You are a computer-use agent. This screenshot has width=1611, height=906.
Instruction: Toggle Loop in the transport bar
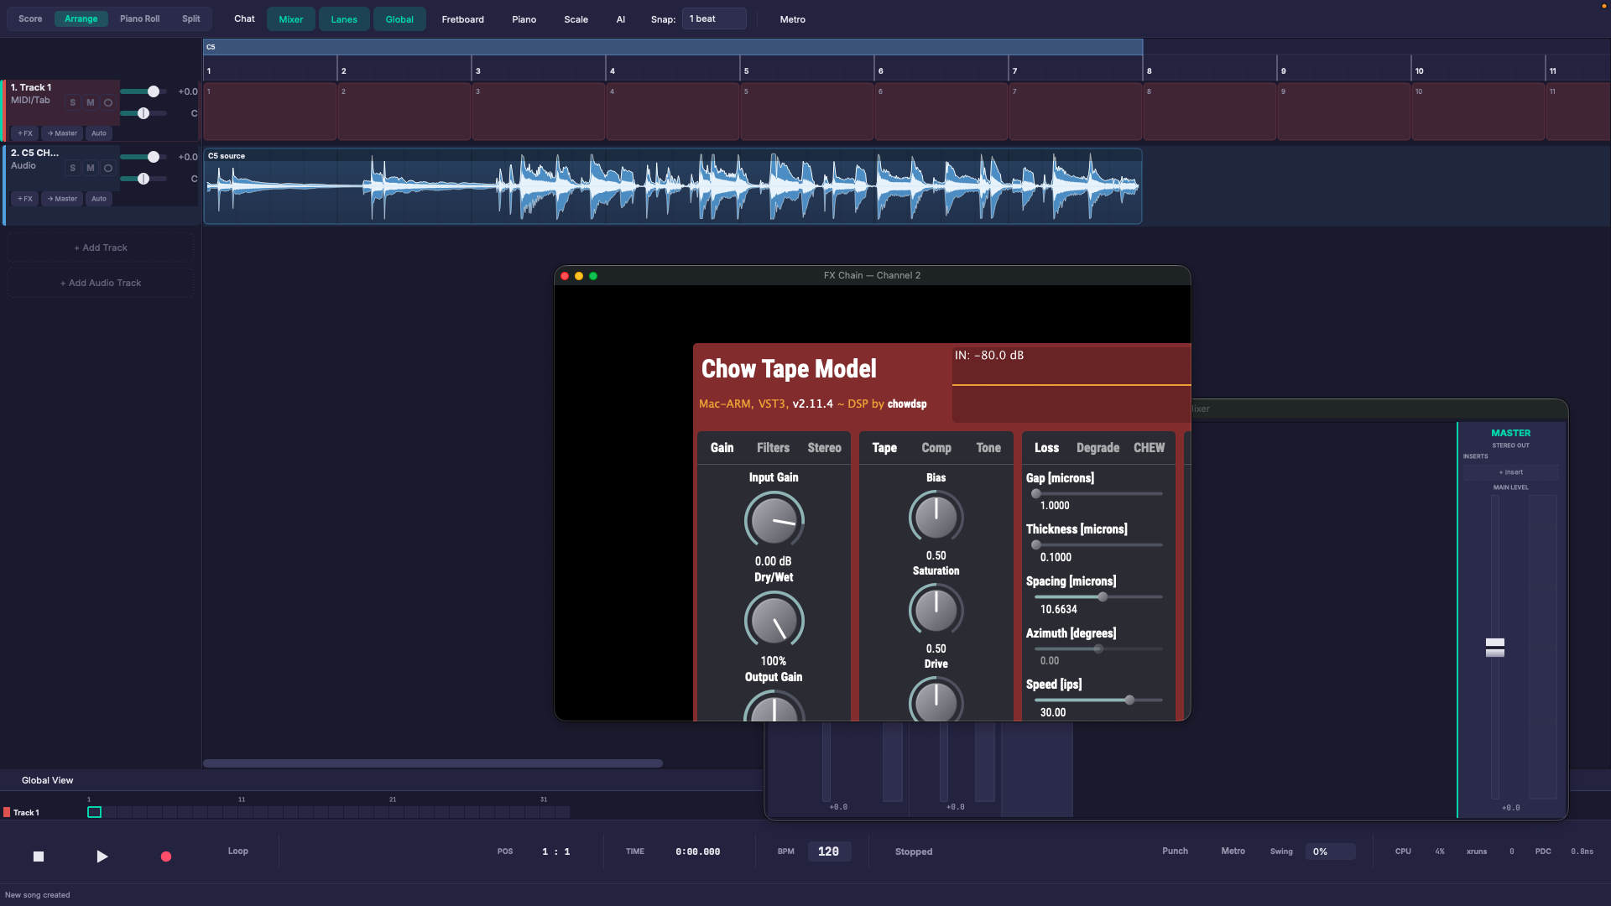pos(238,851)
